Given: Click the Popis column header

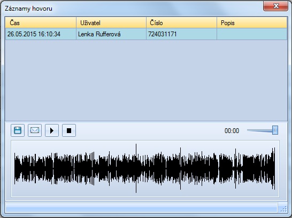Looking at the screenshot, I should click(252, 22).
